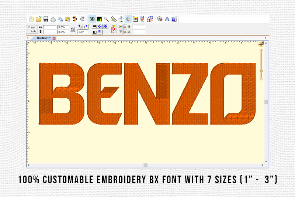This screenshot has width=295, height=197.
Task: Toggle the 3D view button
Action: [92, 19]
